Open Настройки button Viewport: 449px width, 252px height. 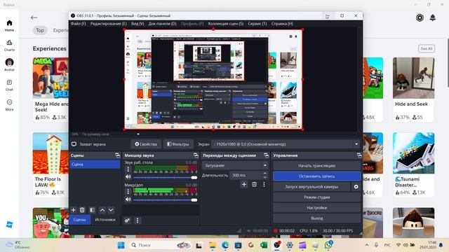316,208
